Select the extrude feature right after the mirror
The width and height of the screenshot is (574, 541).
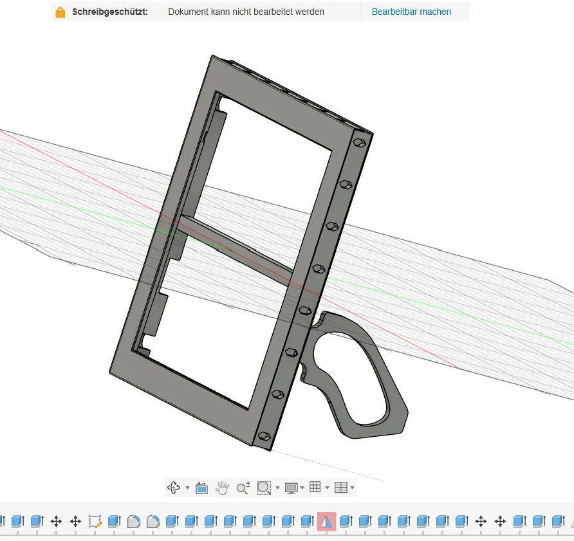tap(346, 521)
